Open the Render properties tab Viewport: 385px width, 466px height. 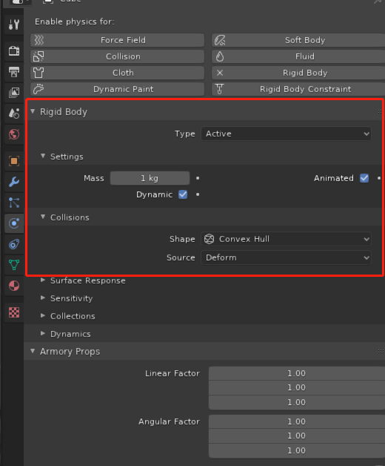14,50
